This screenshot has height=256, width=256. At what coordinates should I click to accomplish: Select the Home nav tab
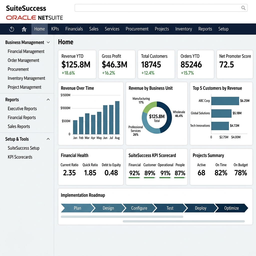[x=39, y=29]
